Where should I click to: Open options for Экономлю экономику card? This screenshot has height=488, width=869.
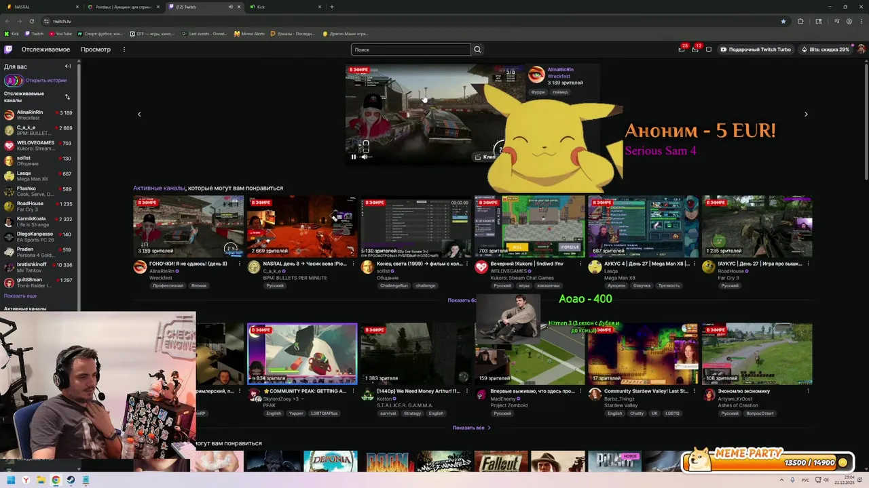coord(808,391)
